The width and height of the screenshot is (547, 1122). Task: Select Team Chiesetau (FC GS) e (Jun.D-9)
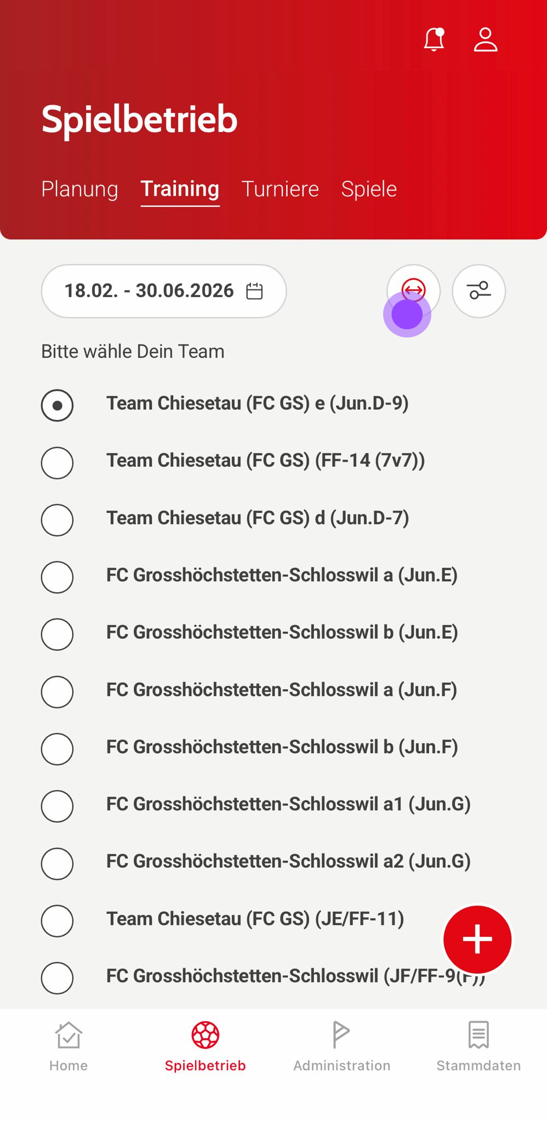(57, 405)
